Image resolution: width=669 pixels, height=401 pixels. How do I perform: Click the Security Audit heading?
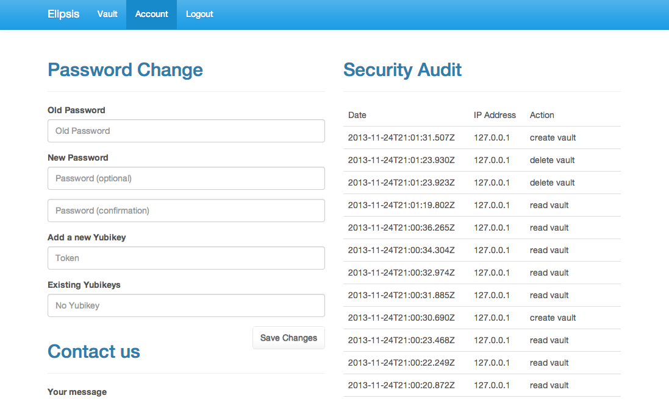(402, 70)
